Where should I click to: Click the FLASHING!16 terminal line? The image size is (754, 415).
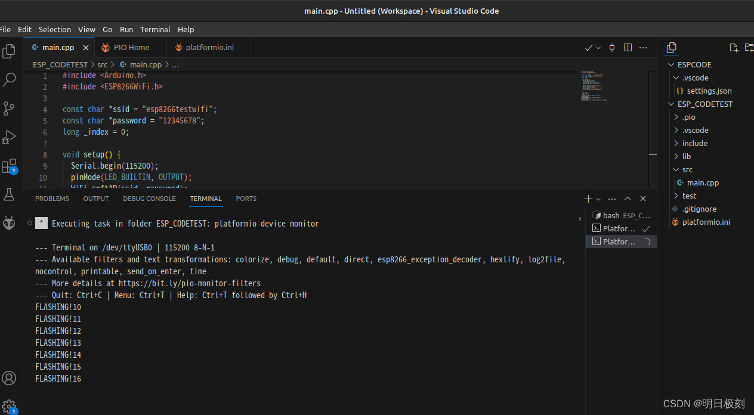(58, 379)
